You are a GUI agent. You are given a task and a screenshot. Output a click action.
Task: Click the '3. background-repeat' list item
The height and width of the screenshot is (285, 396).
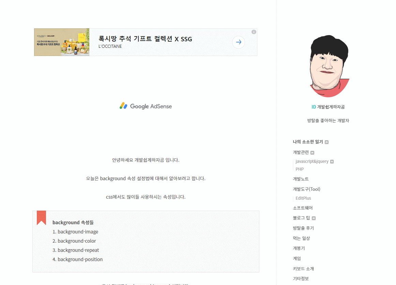[x=76, y=250]
